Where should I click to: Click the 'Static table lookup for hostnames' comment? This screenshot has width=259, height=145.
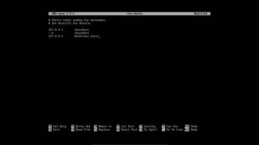click(78, 20)
